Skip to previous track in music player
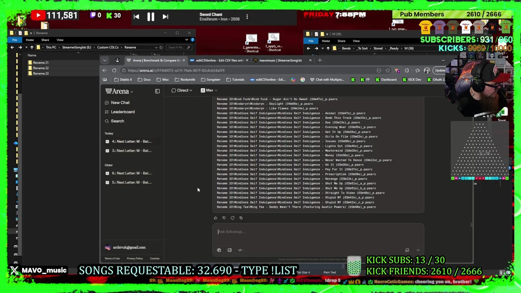 pyautogui.click(x=136, y=17)
